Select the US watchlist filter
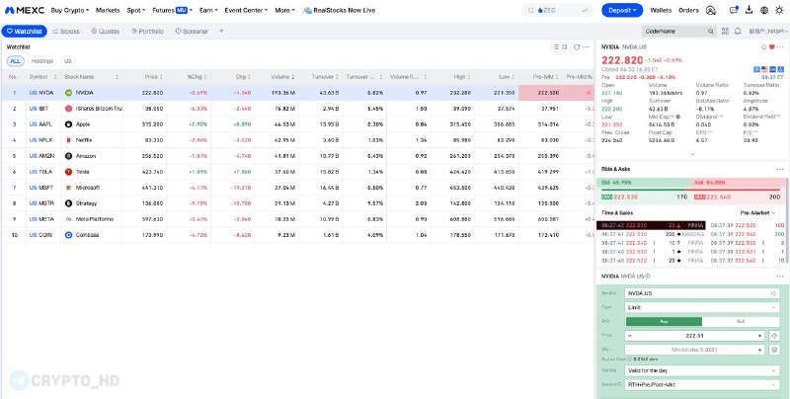Screen dimensions: 790x399 coord(67,61)
